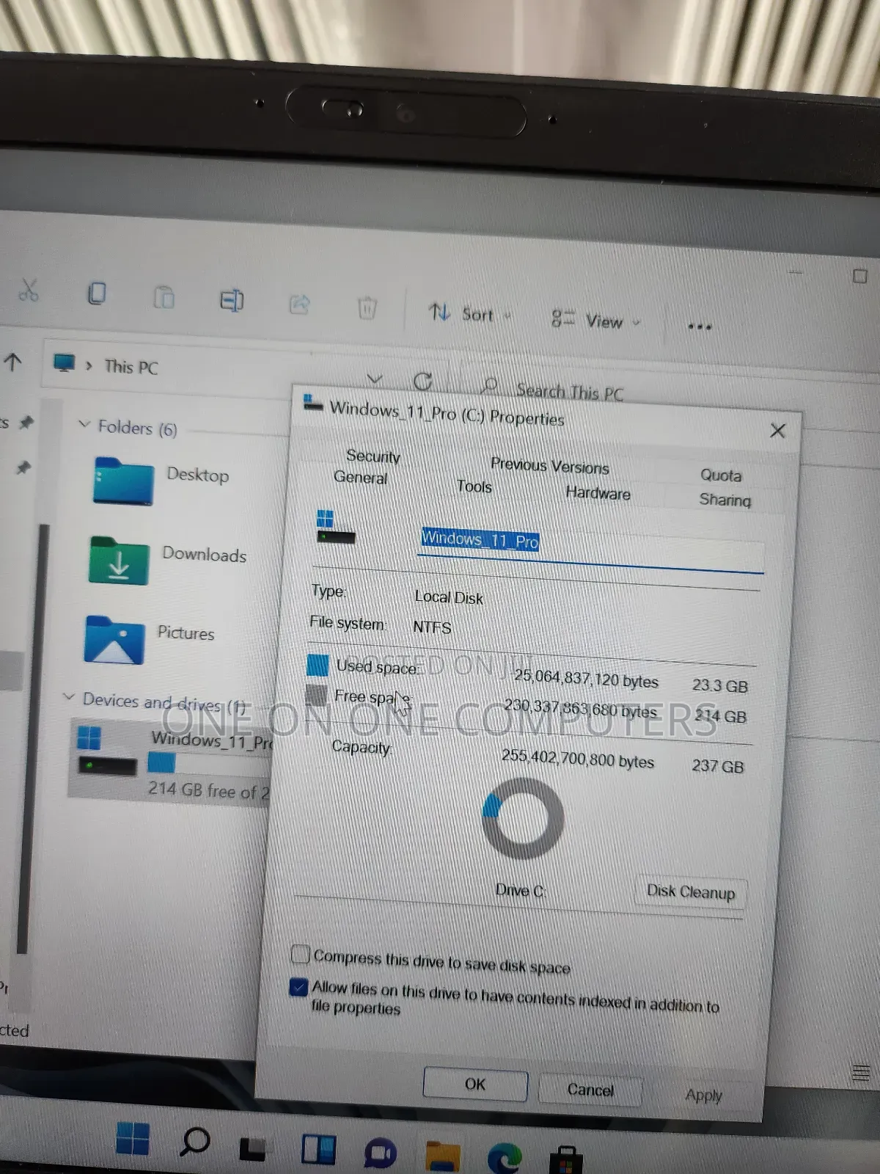Click the drive icon in the Properties dialog title bar
The width and height of the screenshot is (880, 1174).
point(313,403)
